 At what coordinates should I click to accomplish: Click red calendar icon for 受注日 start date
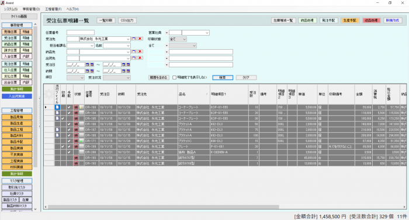coord(92,64)
